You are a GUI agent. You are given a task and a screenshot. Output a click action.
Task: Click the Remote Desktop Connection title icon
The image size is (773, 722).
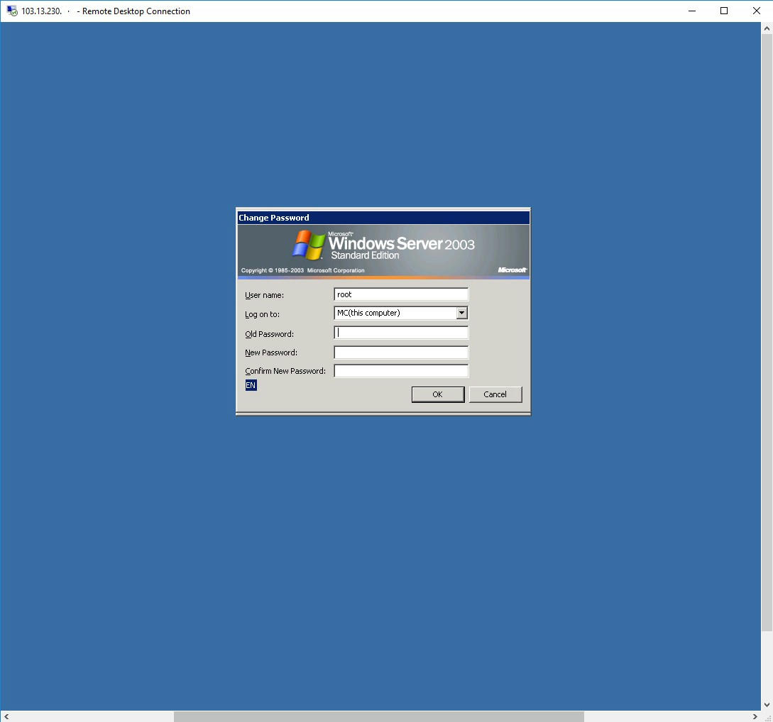coord(12,11)
